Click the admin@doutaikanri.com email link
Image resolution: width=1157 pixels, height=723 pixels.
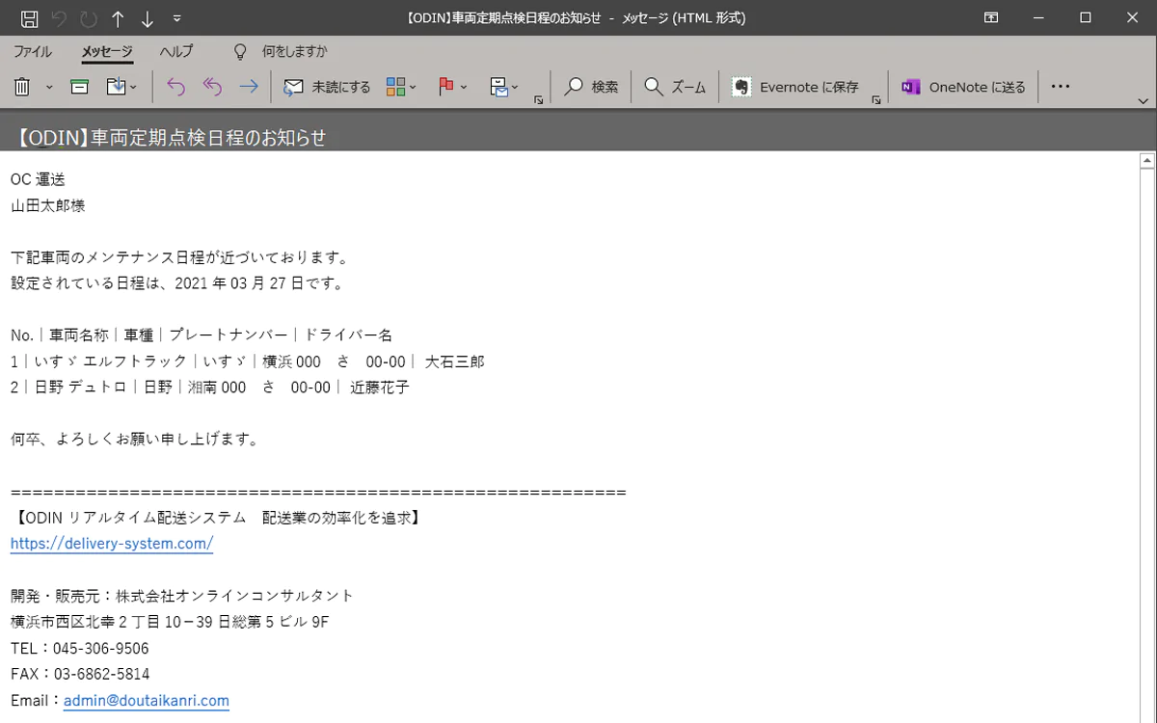click(147, 701)
